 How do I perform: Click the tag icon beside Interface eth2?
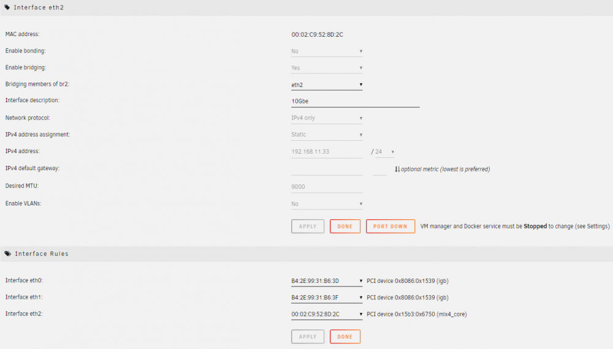click(x=7, y=7)
